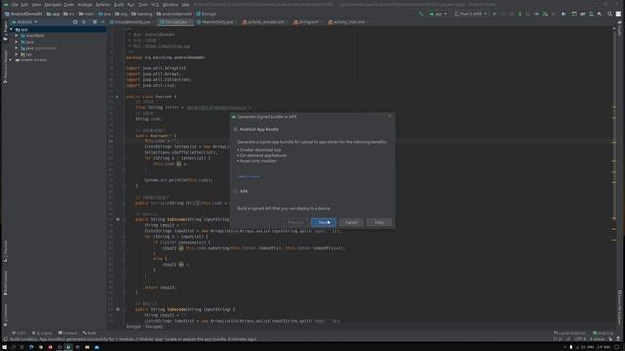625x351 pixels.
Task: Click the AndroidDemo04 breadcrumb
Action: click(x=23, y=14)
